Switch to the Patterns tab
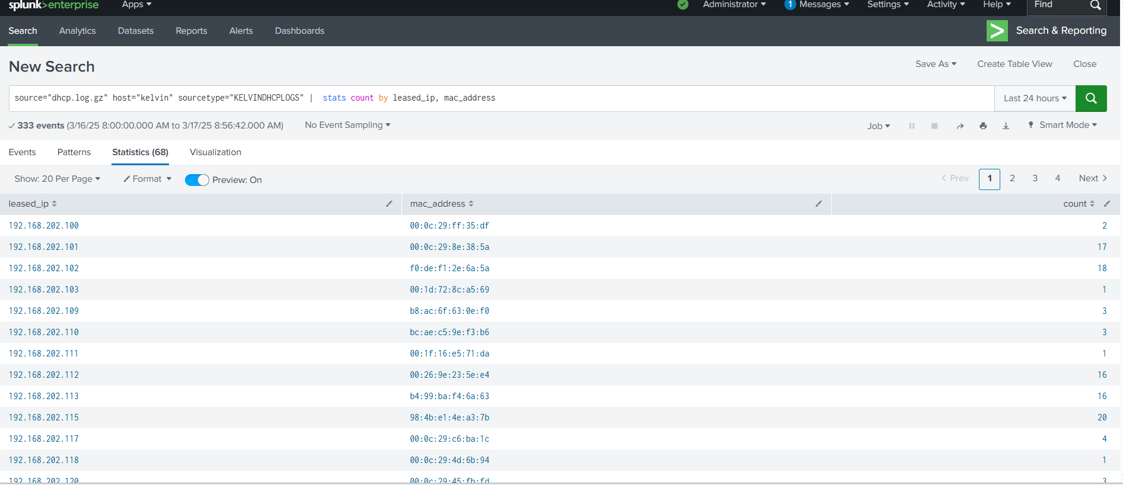 pyautogui.click(x=74, y=152)
